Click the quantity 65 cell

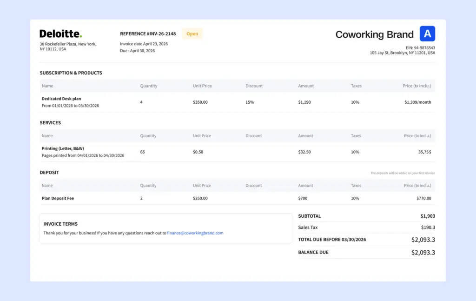coord(142,152)
